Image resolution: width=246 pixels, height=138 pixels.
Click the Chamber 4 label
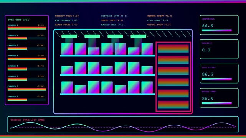13,56
